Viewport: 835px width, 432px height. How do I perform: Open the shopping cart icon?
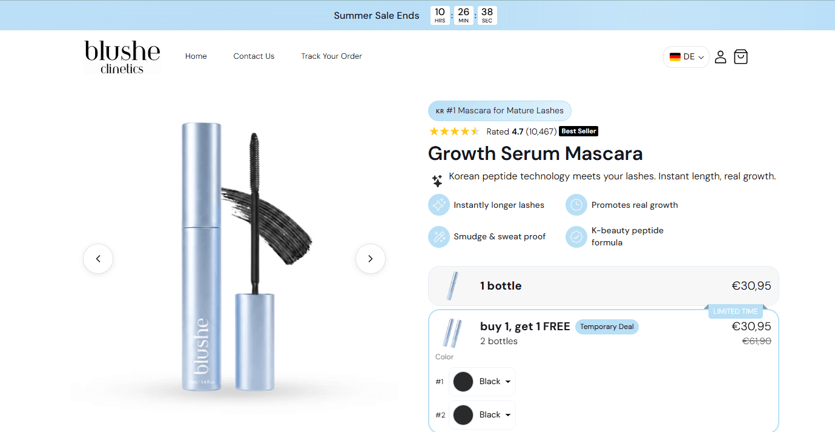point(741,56)
